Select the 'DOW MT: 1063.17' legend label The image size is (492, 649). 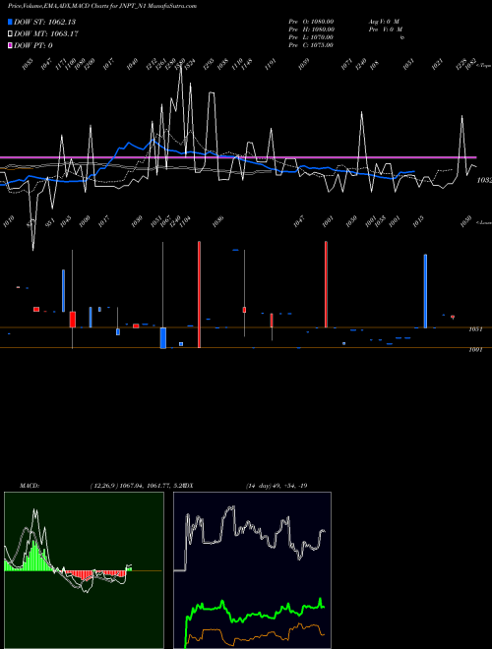[x=46, y=34]
